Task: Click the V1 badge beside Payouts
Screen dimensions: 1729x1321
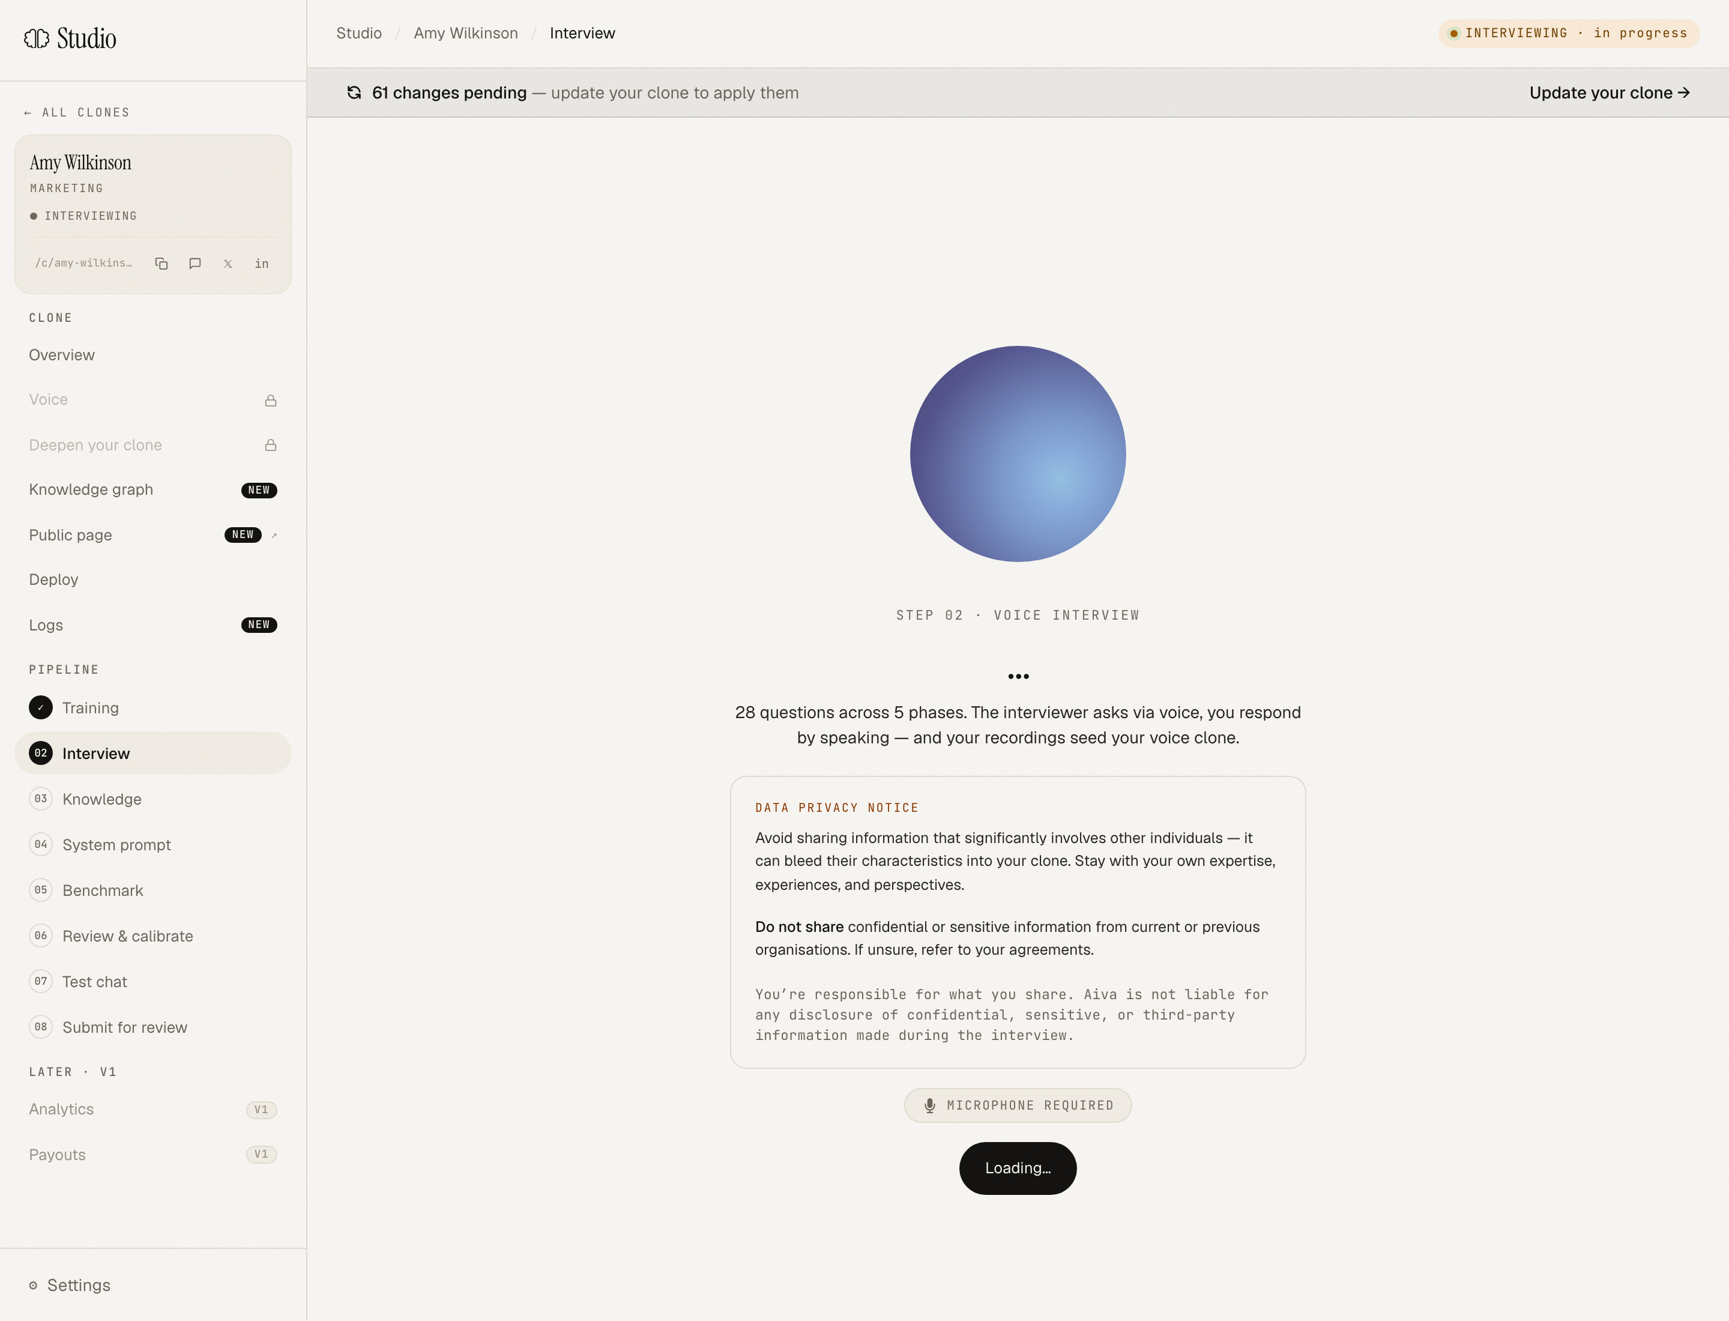Action: [x=261, y=1154]
